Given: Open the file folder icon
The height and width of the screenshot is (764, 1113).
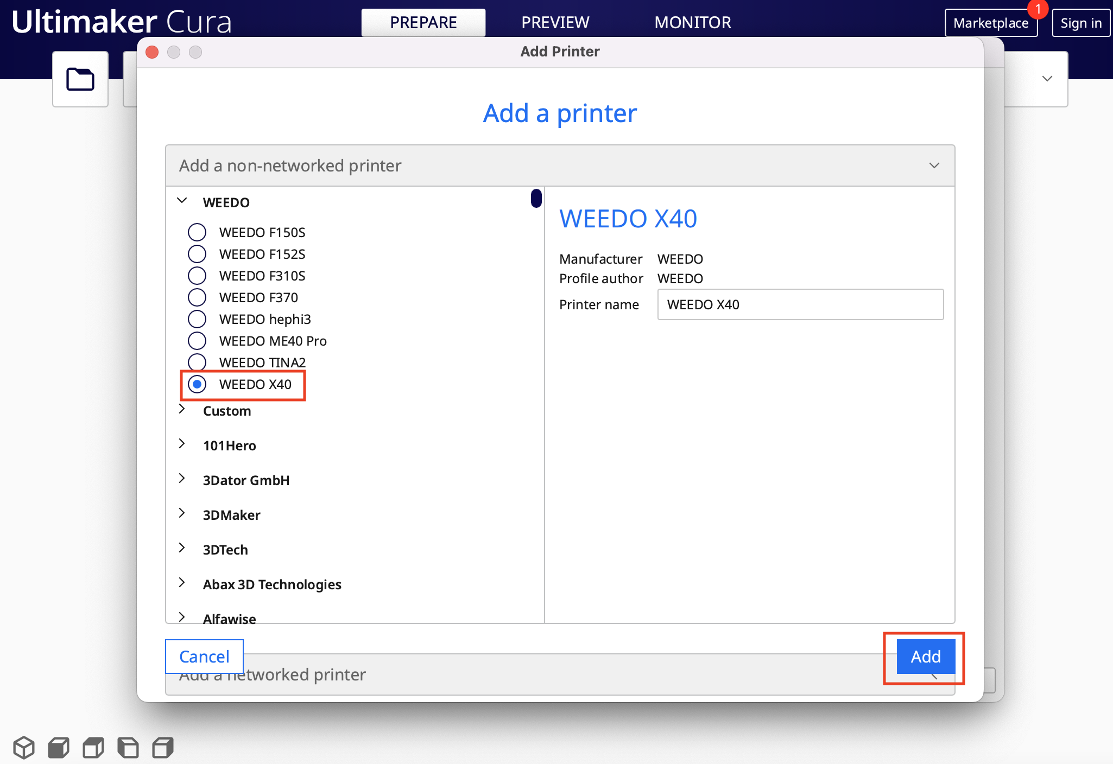Looking at the screenshot, I should (x=80, y=79).
